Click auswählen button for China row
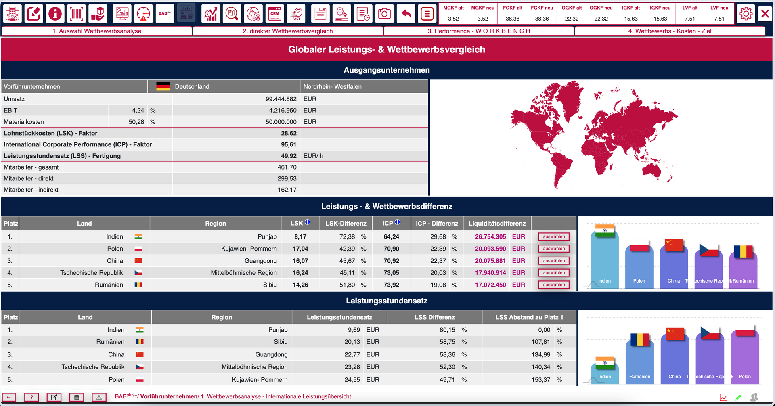This screenshot has width=775, height=406. point(553,261)
